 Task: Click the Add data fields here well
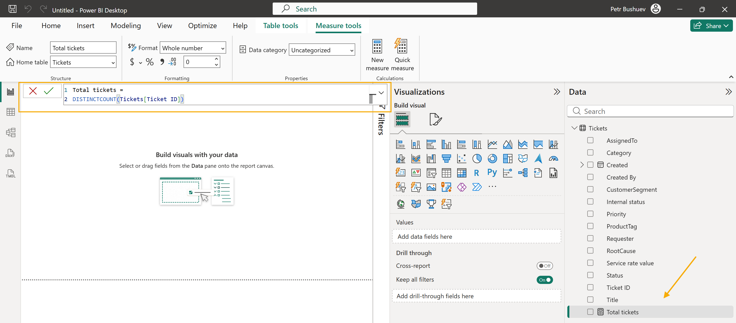coord(476,236)
